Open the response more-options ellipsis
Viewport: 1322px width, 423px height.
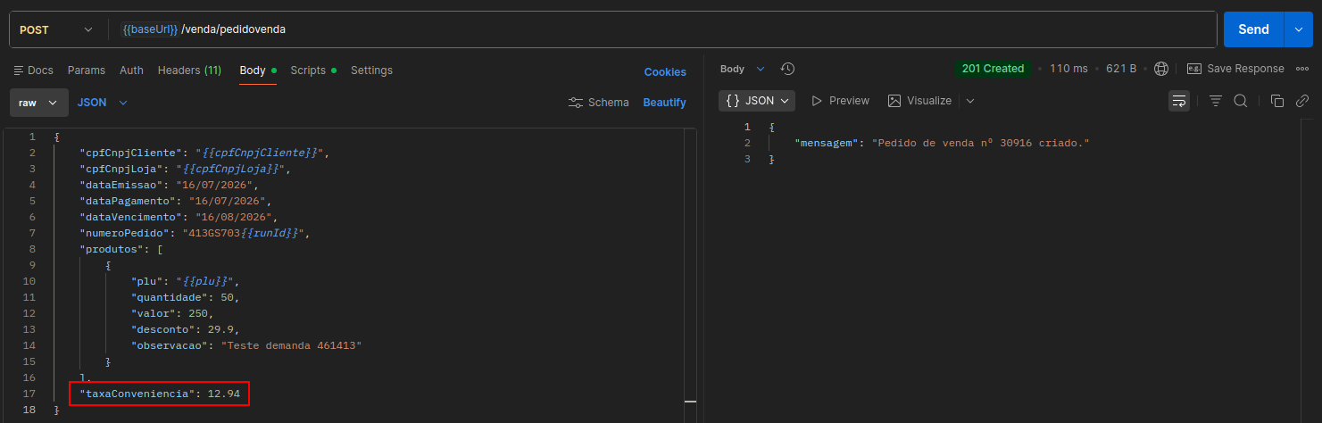click(1302, 69)
